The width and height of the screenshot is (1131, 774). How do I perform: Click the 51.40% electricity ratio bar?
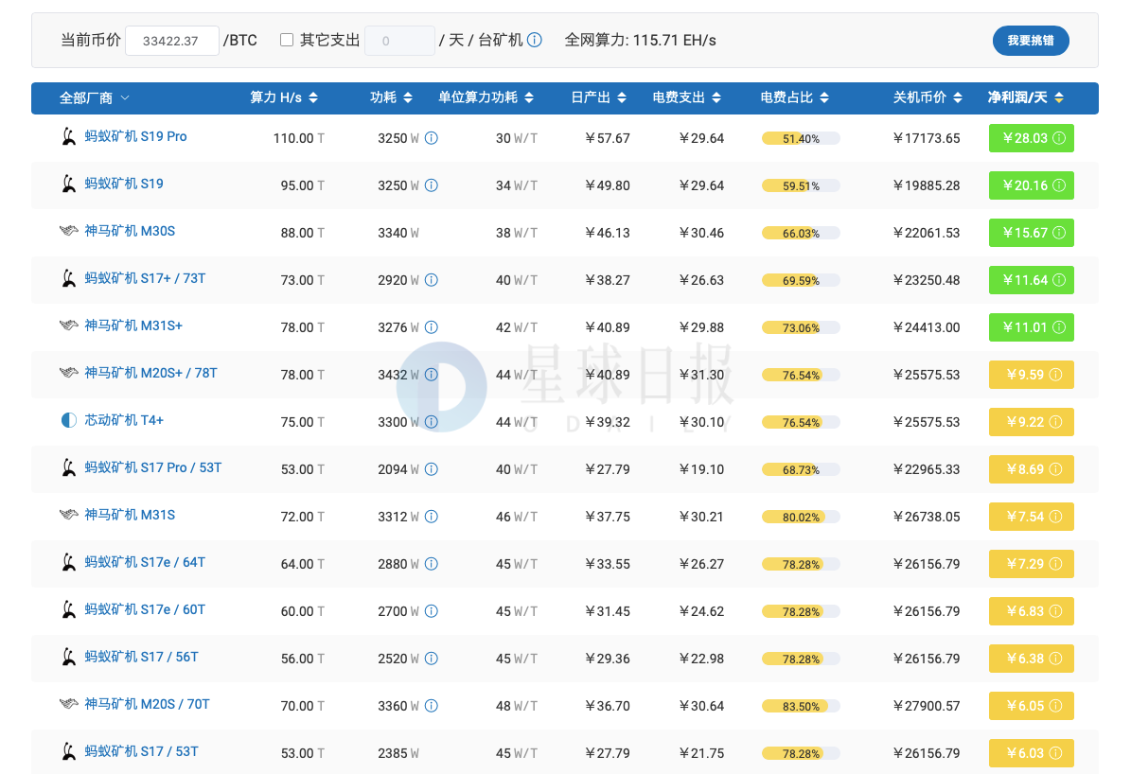tap(801, 138)
